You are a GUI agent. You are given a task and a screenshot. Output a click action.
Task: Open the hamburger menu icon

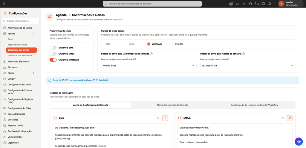pos(4,4)
